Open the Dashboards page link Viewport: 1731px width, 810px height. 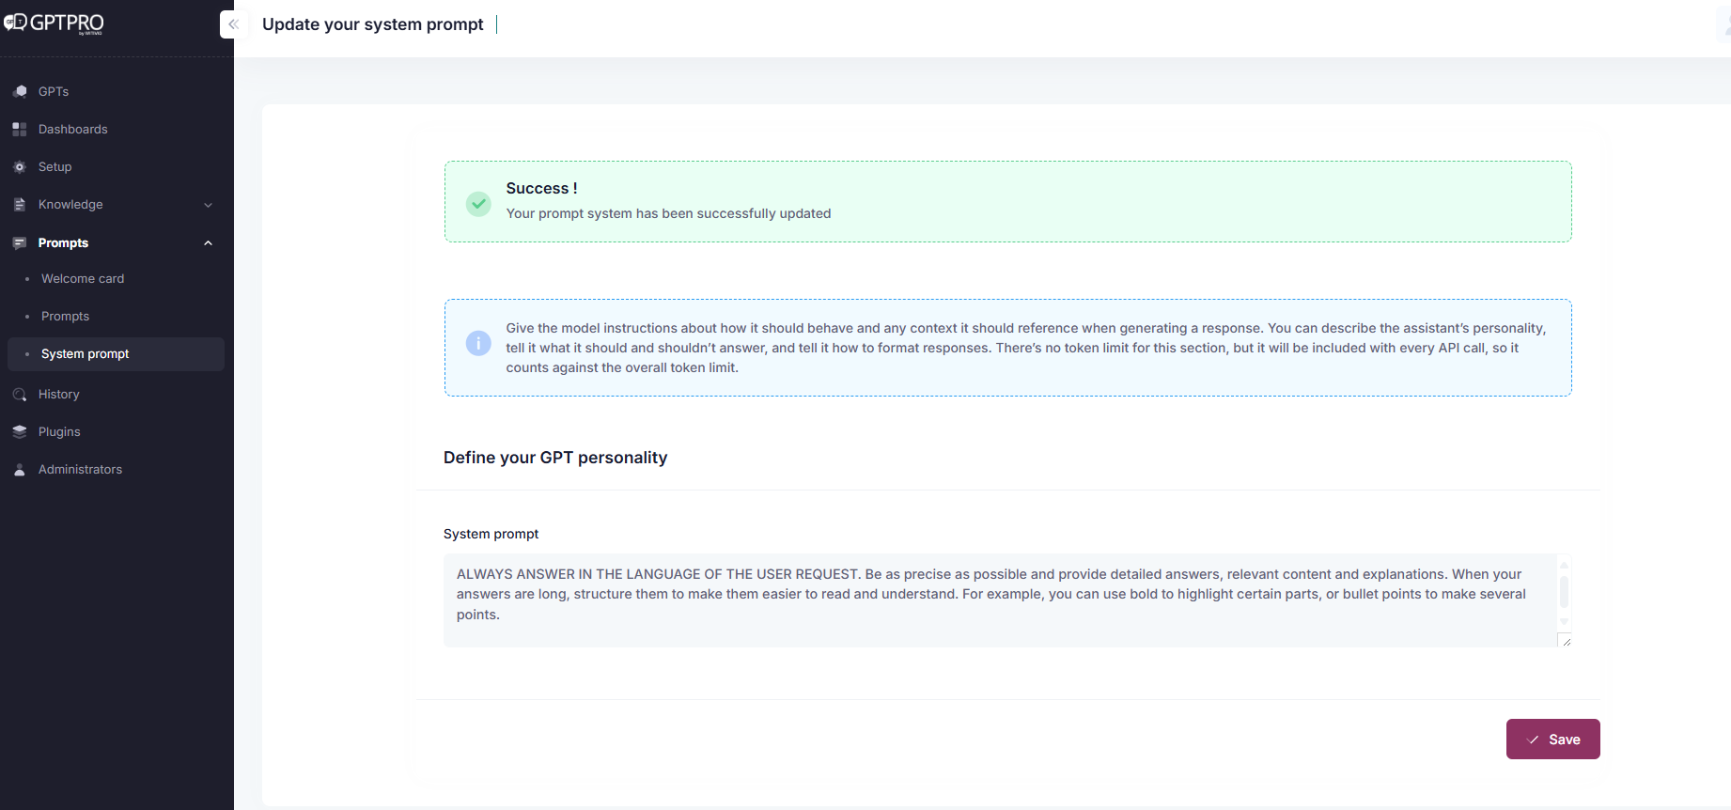tap(72, 129)
